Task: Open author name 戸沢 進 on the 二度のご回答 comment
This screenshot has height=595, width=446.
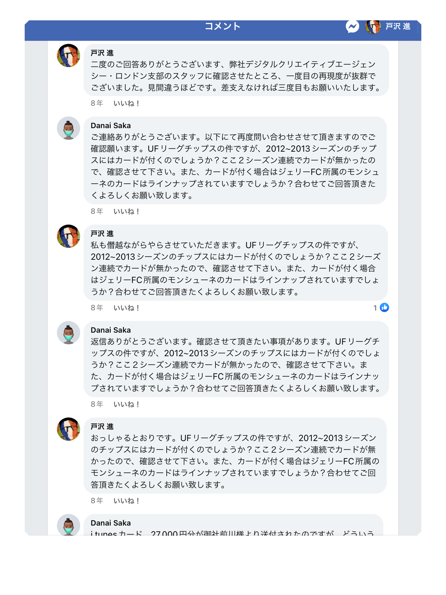Action: coord(102,53)
